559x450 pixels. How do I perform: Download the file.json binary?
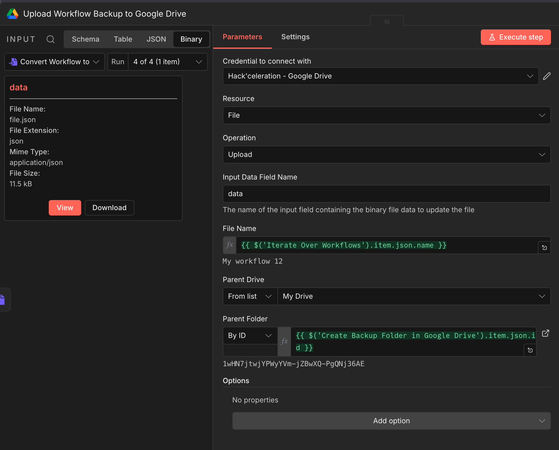pos(109,208)
